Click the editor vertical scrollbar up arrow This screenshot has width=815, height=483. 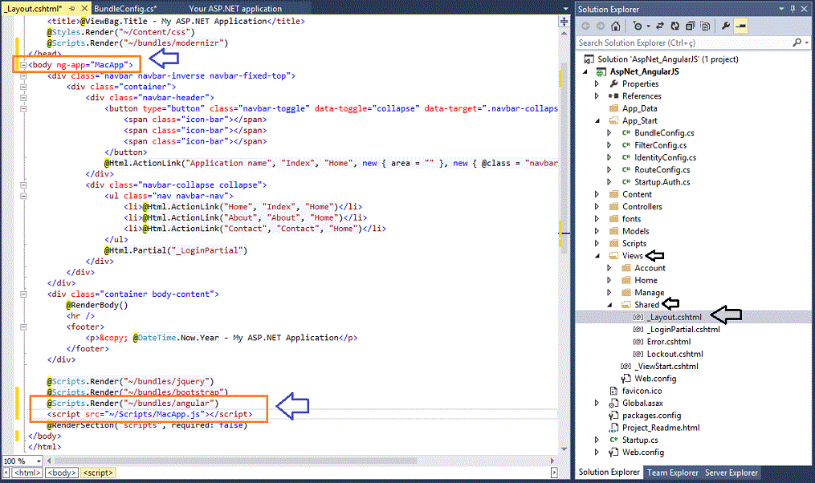564,34
